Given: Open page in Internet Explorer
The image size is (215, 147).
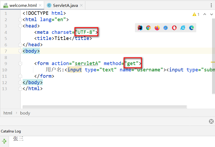Looking at the screenshot, I should click(183, 28).
